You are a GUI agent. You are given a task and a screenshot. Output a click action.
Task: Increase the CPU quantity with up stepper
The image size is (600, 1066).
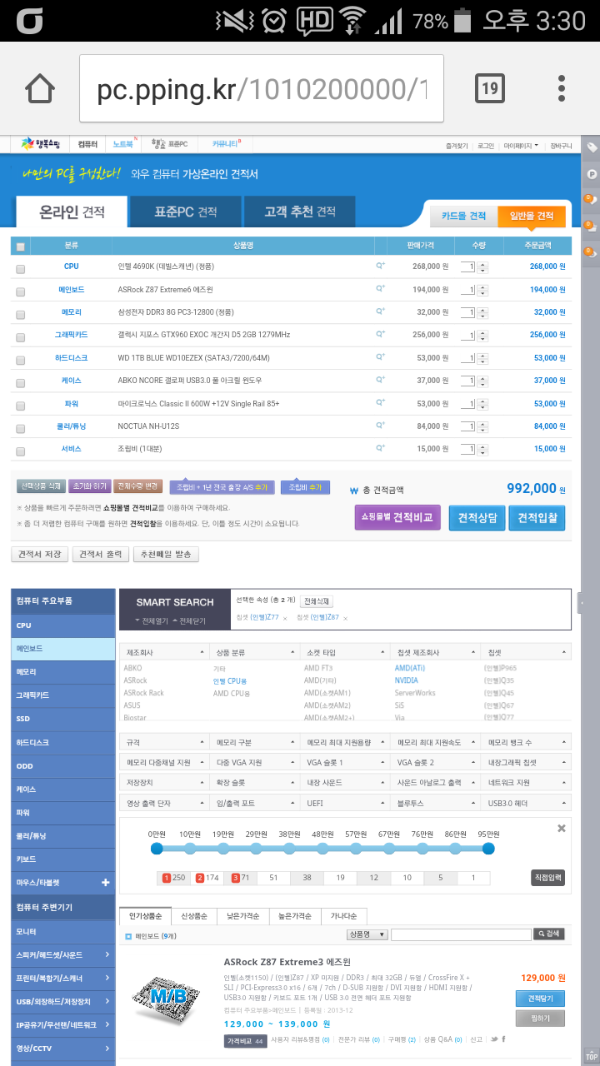(483, 264)
